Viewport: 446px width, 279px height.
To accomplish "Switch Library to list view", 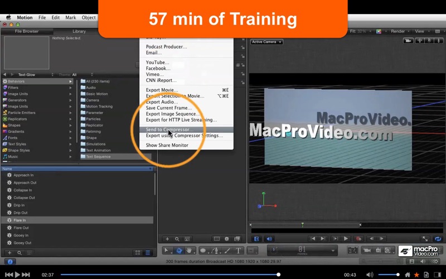I will tap(148, 253).
